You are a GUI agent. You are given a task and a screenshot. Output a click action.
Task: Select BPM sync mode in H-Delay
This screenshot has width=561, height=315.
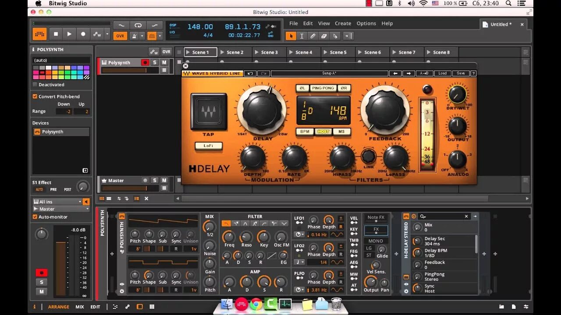pyautogui.click(x=304, y=131)
